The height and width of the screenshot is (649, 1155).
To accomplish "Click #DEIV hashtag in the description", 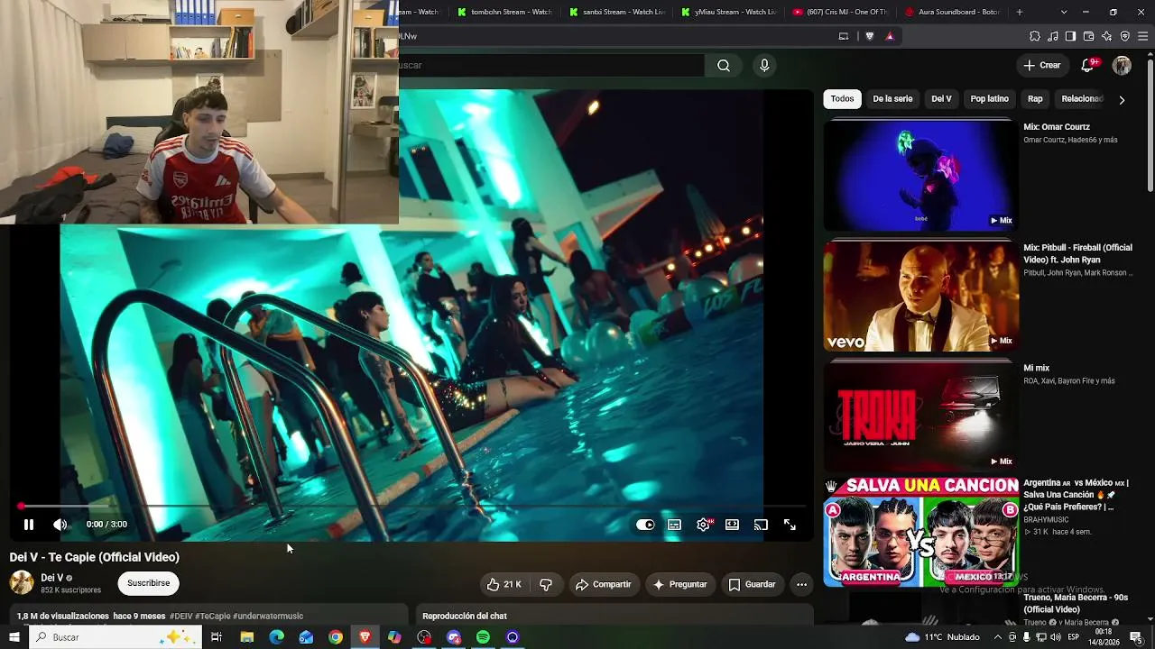I will pyautogui.click(x=180, y=617).
